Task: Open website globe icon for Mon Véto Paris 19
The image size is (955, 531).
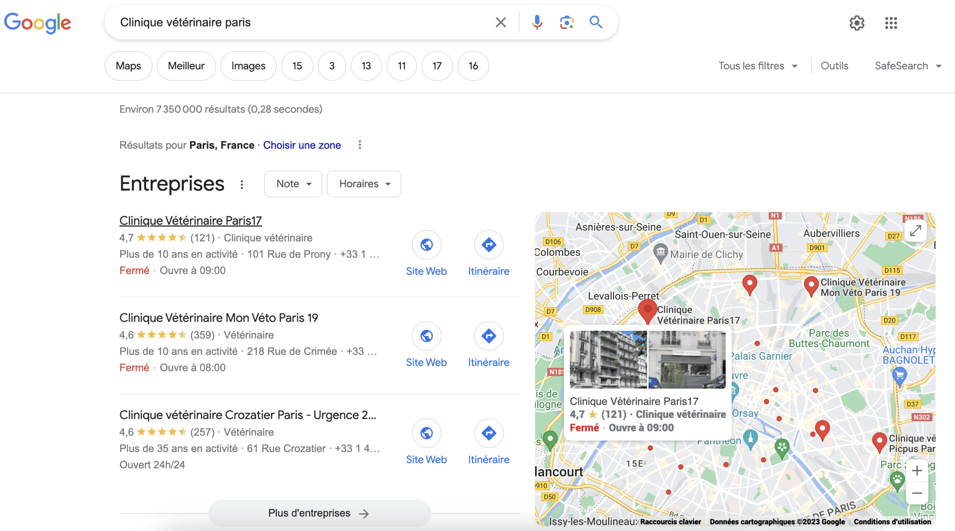Action: point(426,336)
